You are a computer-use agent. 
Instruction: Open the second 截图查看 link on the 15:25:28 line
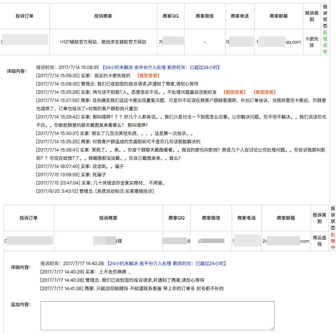[x=265, y=92]
